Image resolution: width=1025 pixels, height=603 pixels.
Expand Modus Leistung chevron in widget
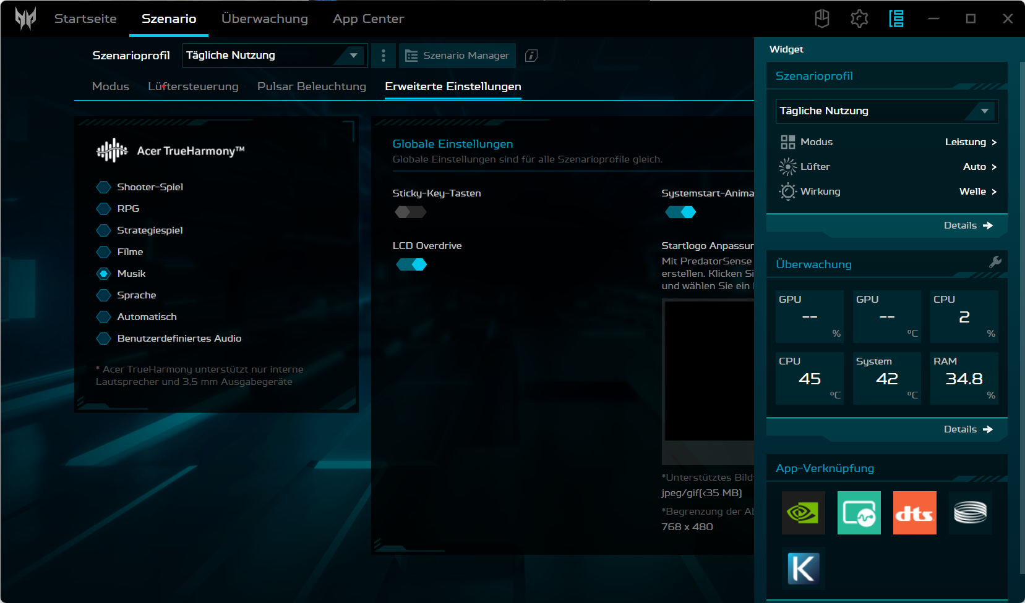(994, 142)
